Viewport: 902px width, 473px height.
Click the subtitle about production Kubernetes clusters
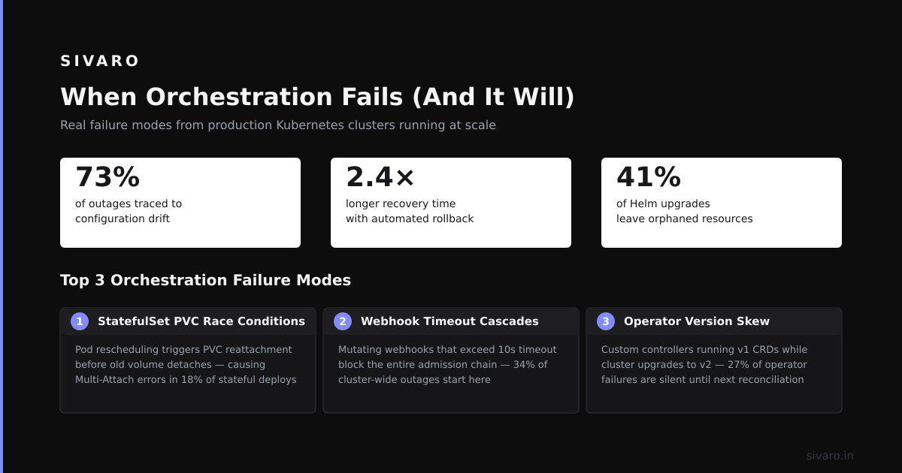click(278, 125)
